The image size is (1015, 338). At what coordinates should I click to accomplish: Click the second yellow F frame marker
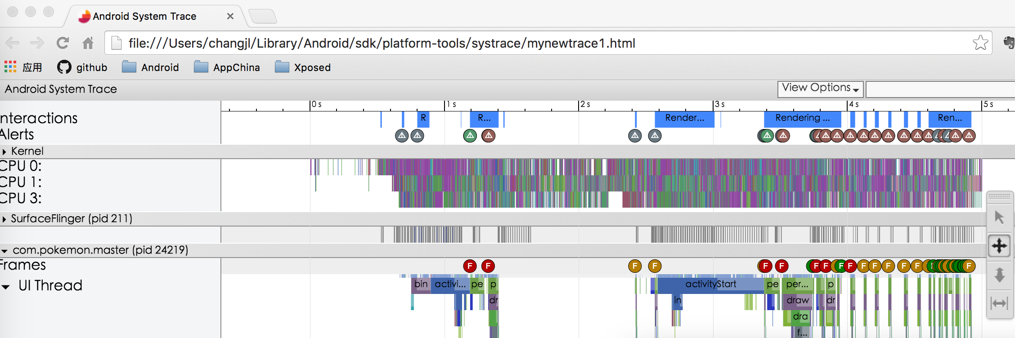[655, 266]
